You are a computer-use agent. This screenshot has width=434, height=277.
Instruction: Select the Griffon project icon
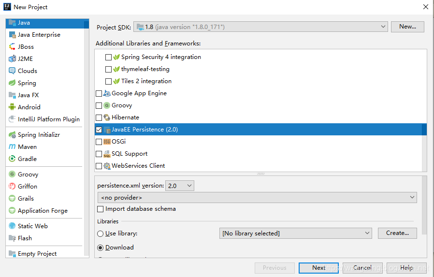coord(12,187)
